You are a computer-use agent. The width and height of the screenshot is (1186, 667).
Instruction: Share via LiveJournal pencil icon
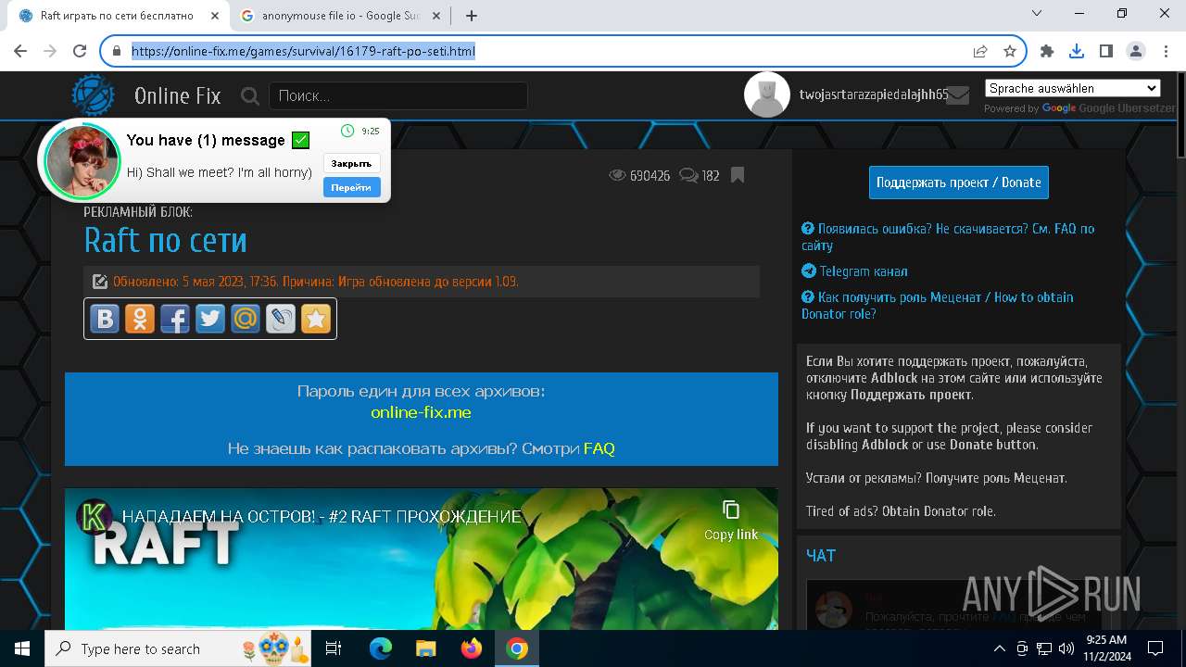pos(281,319)
